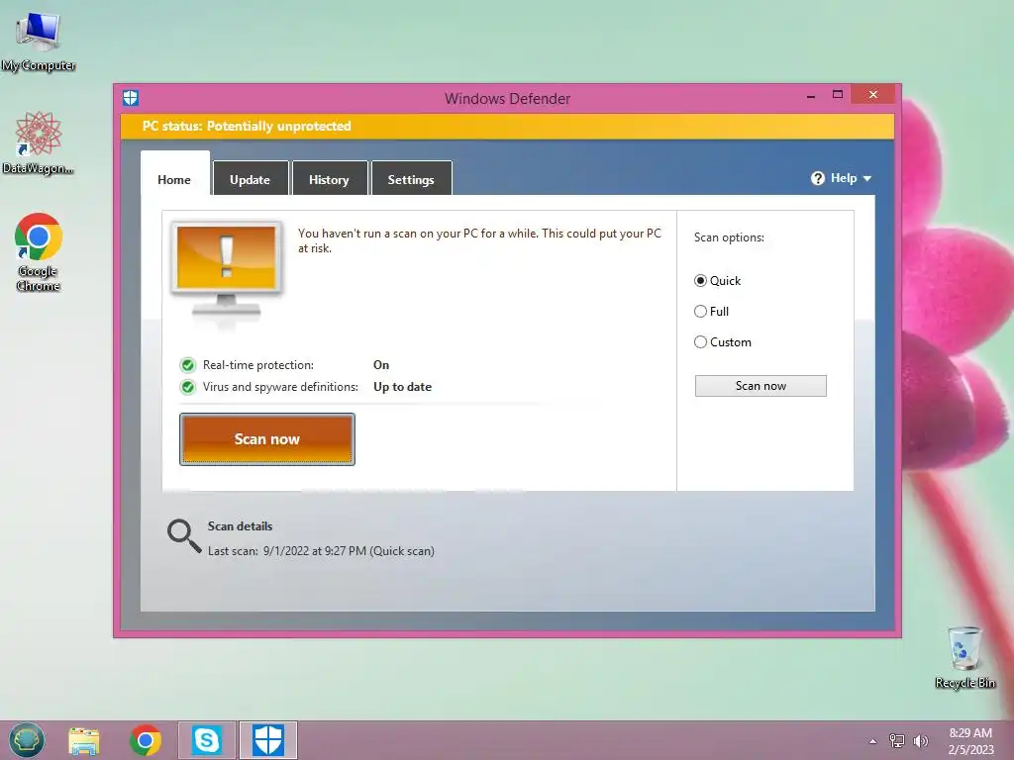Screen dimensions: 1014x760
Task: Open Skype from the taskbar
Action: [x=206, y=740]
